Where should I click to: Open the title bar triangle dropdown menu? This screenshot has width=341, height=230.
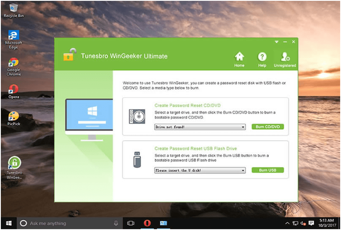click(276, 42)
